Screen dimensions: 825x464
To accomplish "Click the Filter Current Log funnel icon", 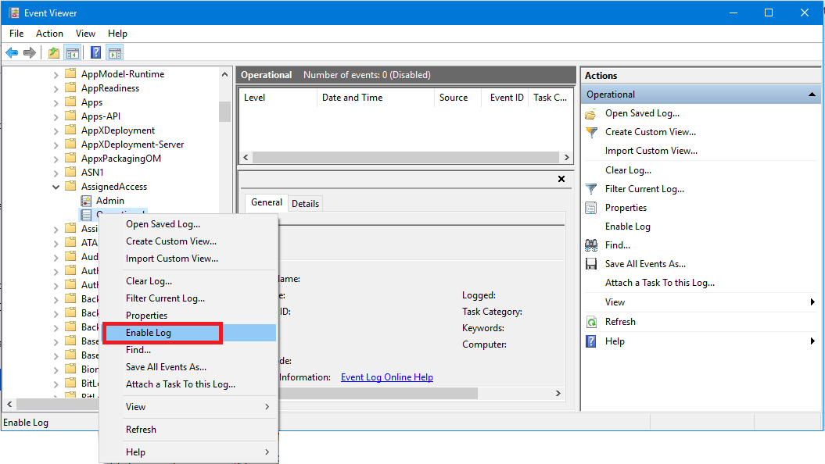I will coord(591,189).
